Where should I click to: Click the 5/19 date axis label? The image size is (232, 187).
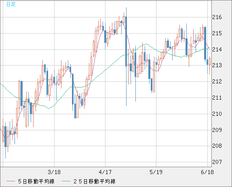point(156,172)
